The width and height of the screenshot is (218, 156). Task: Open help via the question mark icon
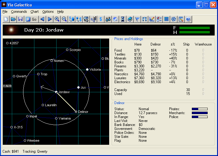coord(188,19)
